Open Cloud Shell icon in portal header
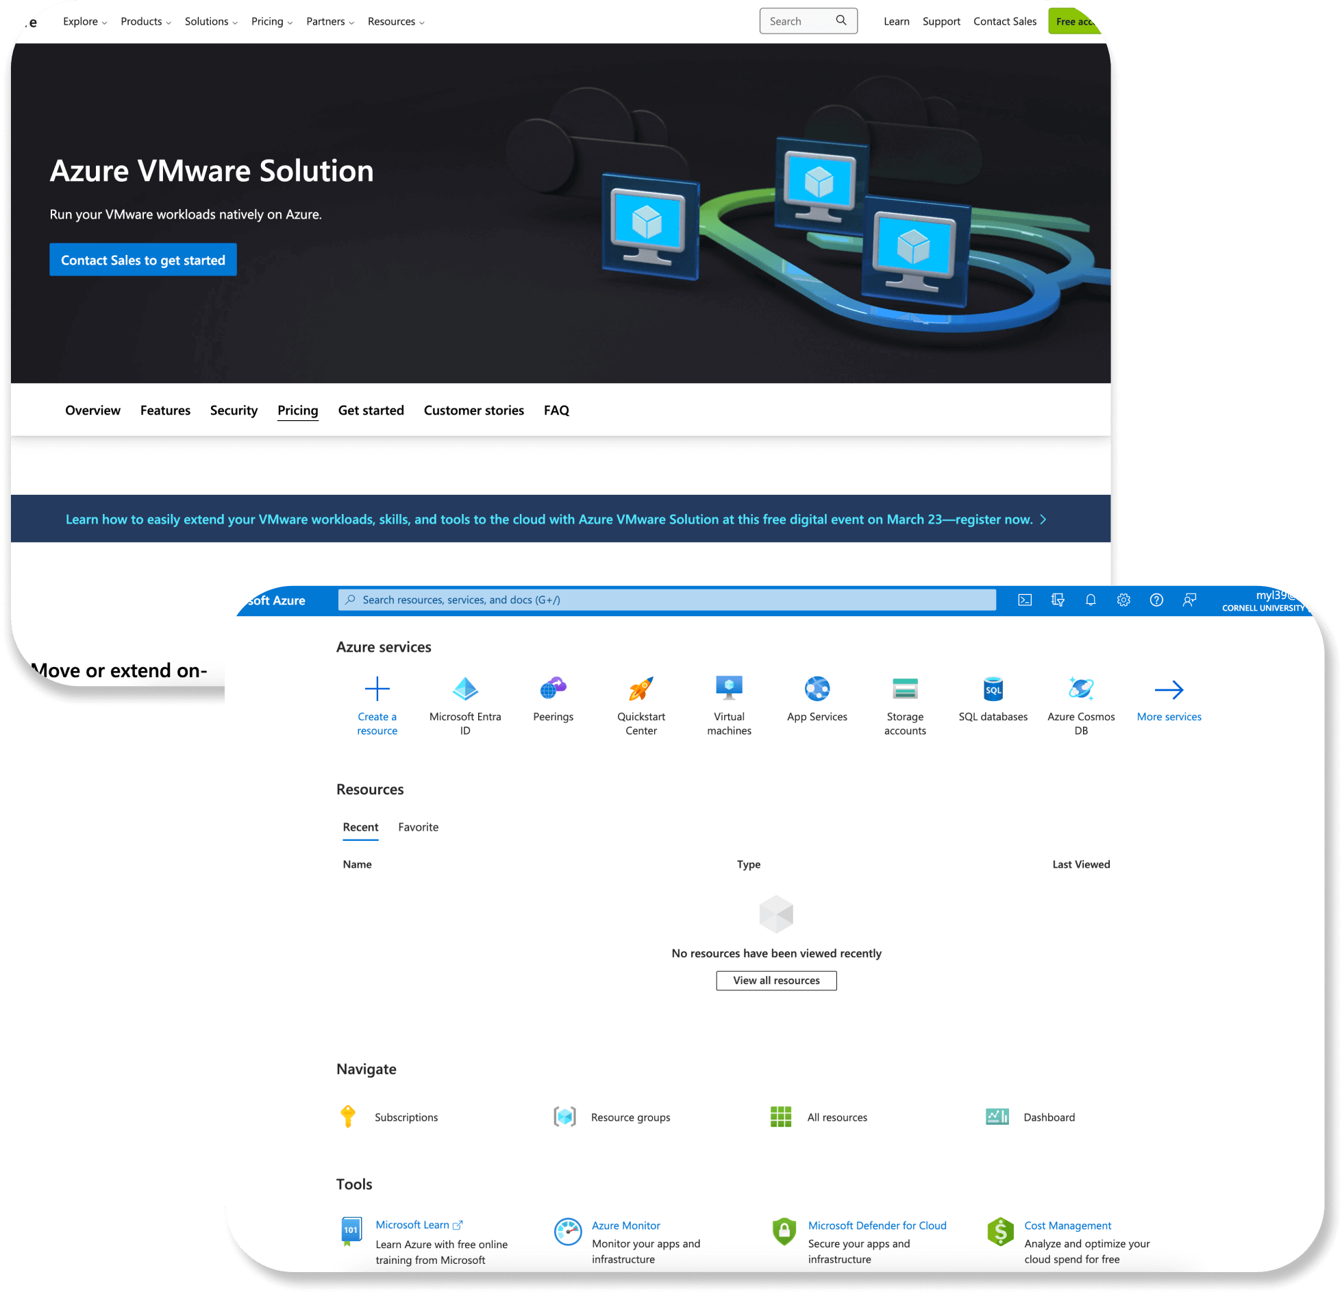 (x=1025, y=600)
